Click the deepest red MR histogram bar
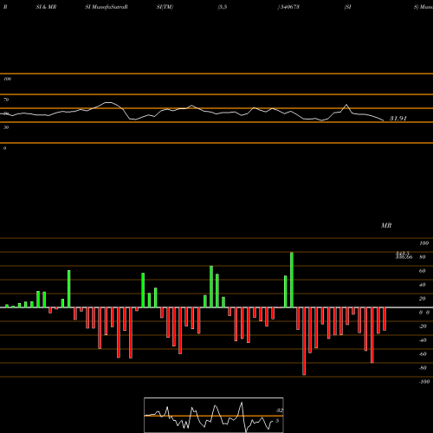The height and width of the screenshot is (433, 433). 304,341
